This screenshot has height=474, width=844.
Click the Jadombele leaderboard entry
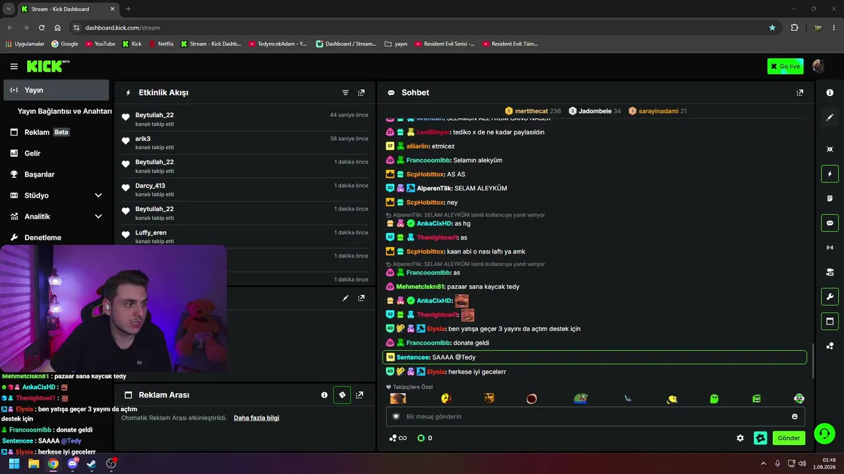(x=595, y=111)
